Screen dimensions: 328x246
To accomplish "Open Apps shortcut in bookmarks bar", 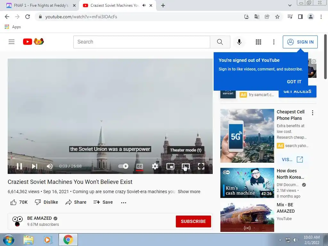I will [12, 27].
